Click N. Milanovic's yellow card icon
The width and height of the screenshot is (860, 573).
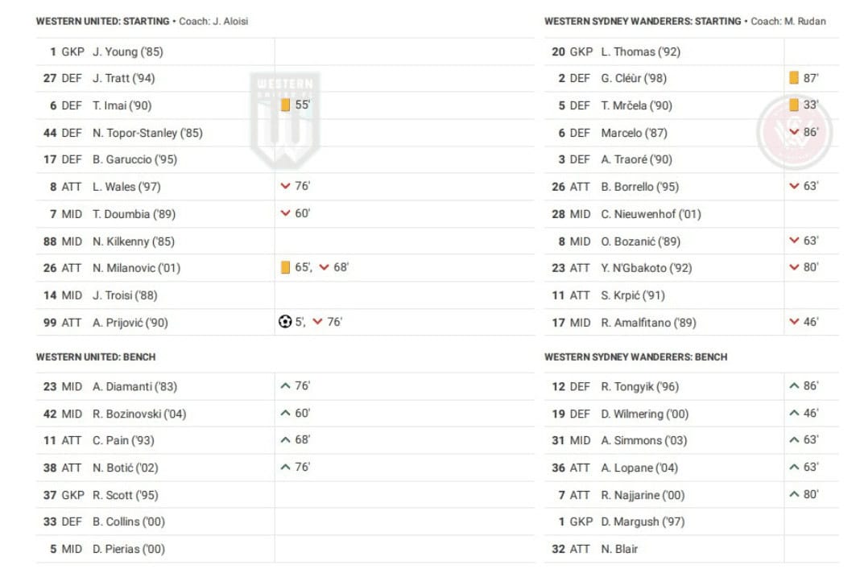point(285,268)
